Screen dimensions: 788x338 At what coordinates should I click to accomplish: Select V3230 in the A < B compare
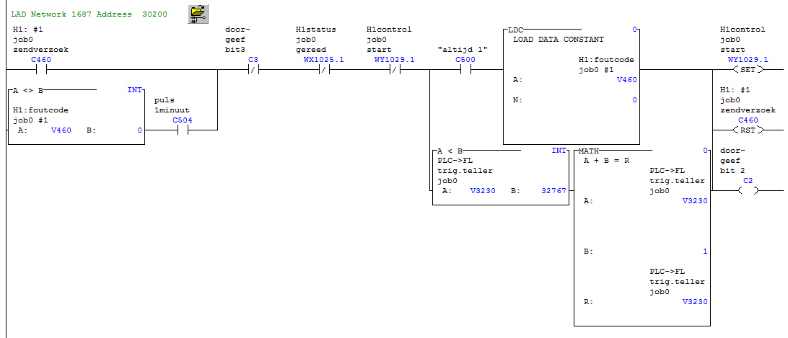pyautogui.click(x=482, y=191)
